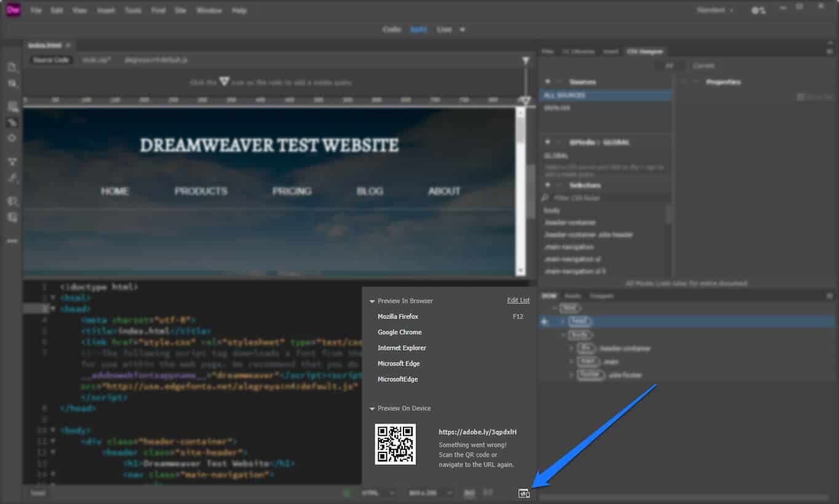Screen dimensions: 839x504
Task: Open the HTML dropdown in the status bar
Action: pos(378,492)
